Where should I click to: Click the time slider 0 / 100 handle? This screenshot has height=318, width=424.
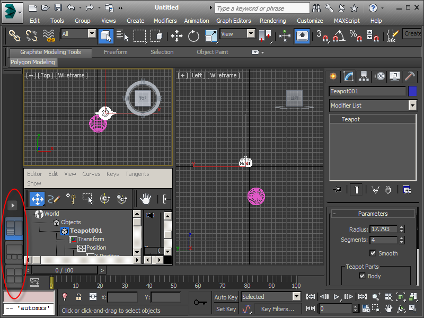pos(64,270)
